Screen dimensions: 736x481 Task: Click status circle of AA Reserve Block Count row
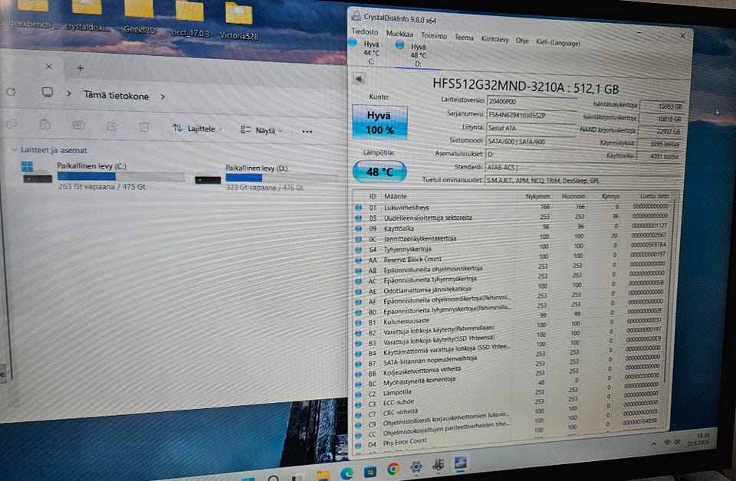tap(359, 260)
